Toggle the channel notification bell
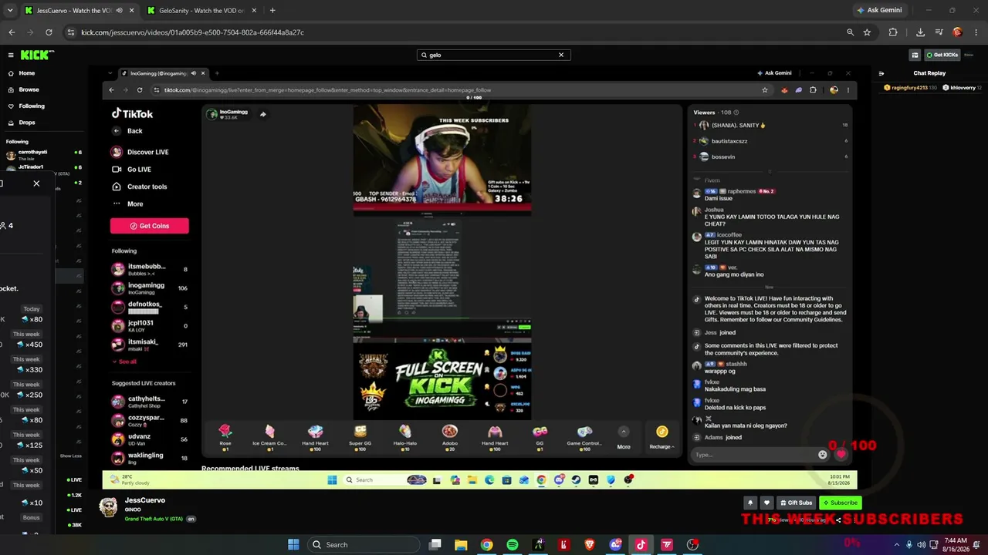The width and height of the screenshot is (988, 555). [749, 503]
